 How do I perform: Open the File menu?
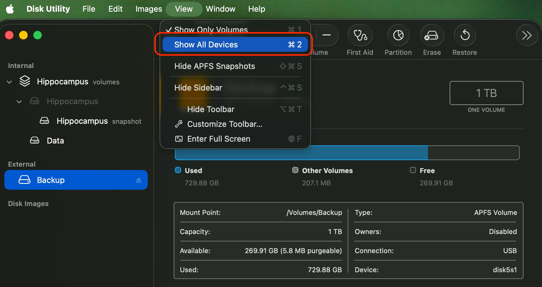(x=89, y=9)
